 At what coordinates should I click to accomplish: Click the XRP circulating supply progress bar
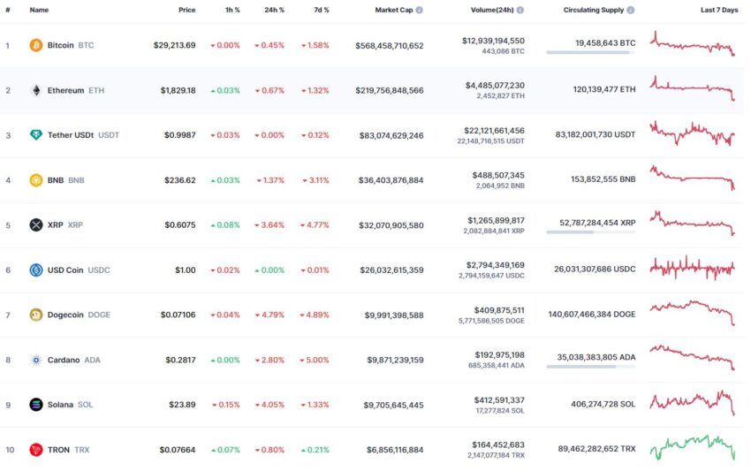[x=590, y=232]
